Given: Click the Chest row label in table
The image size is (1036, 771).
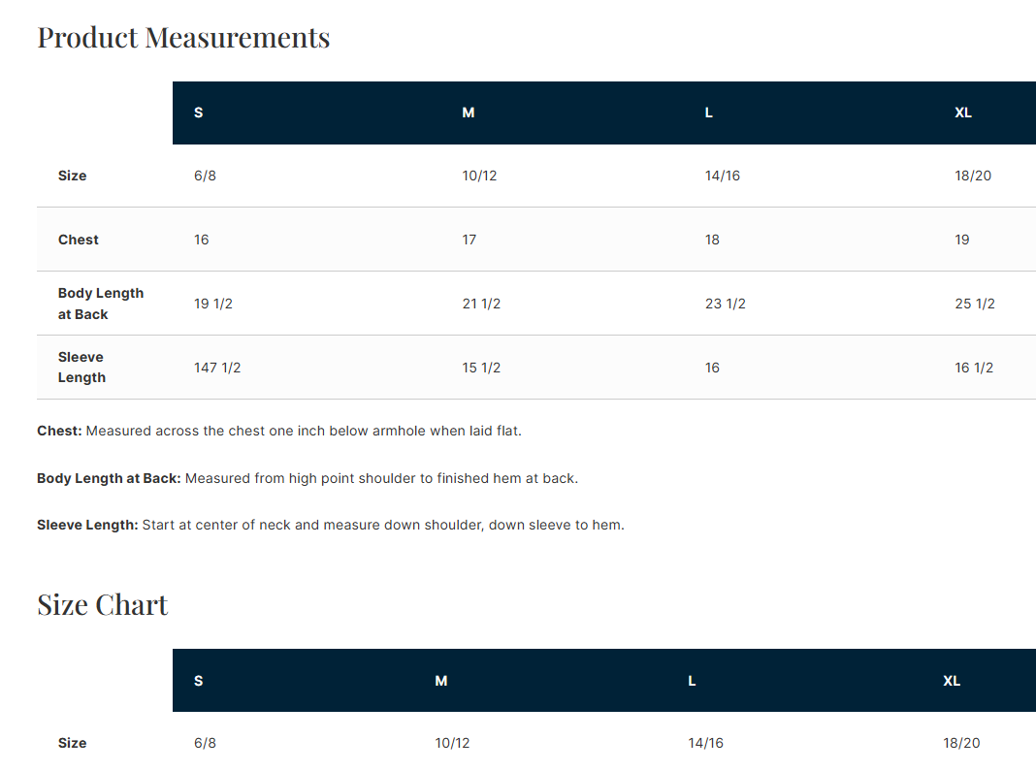Looking at the screenshot, I should [79, 240].
